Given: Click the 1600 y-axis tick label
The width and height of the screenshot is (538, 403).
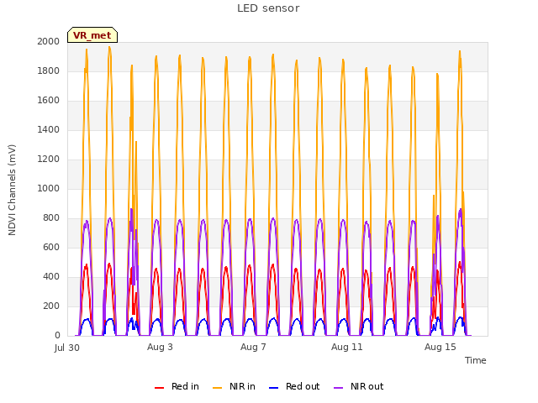Looking at the screenshot, I should coord(49,101).
